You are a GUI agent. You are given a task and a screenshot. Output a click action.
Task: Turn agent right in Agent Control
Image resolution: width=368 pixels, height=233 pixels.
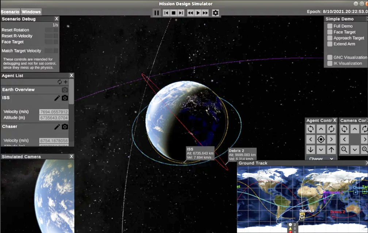coord(331,139)
